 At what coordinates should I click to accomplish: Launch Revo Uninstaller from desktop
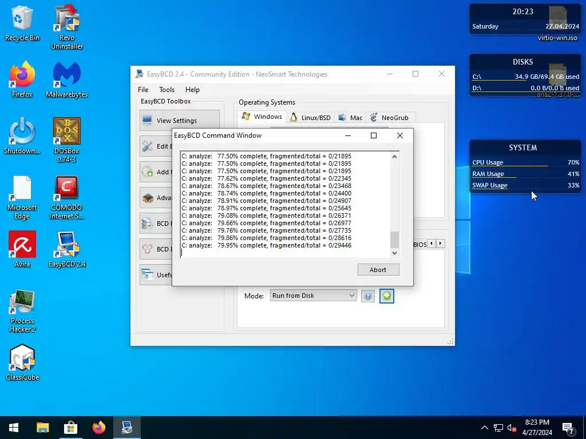tap(67, 27)
